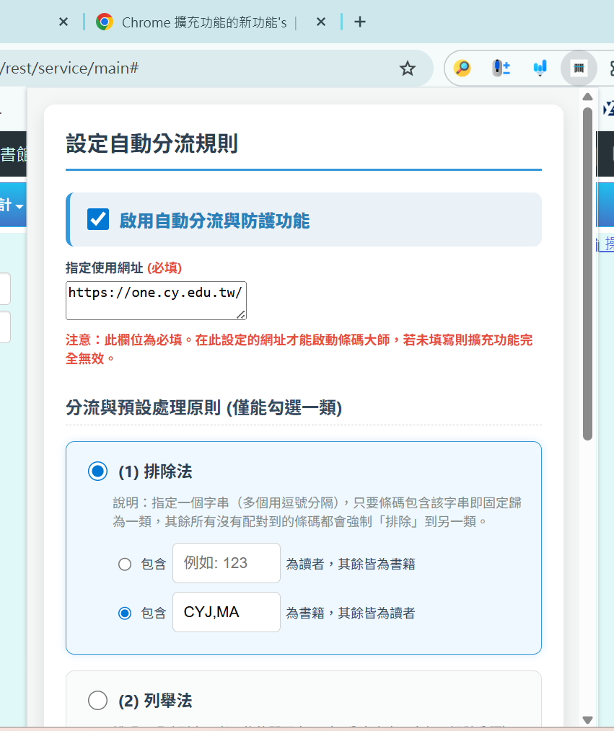Close the first browser tab
This screenshot has height=731, width=614.
(63, 22)
